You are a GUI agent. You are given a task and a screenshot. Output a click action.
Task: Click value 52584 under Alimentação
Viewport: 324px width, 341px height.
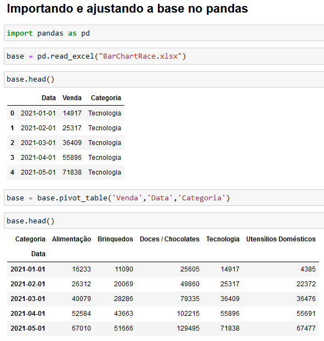82,314
